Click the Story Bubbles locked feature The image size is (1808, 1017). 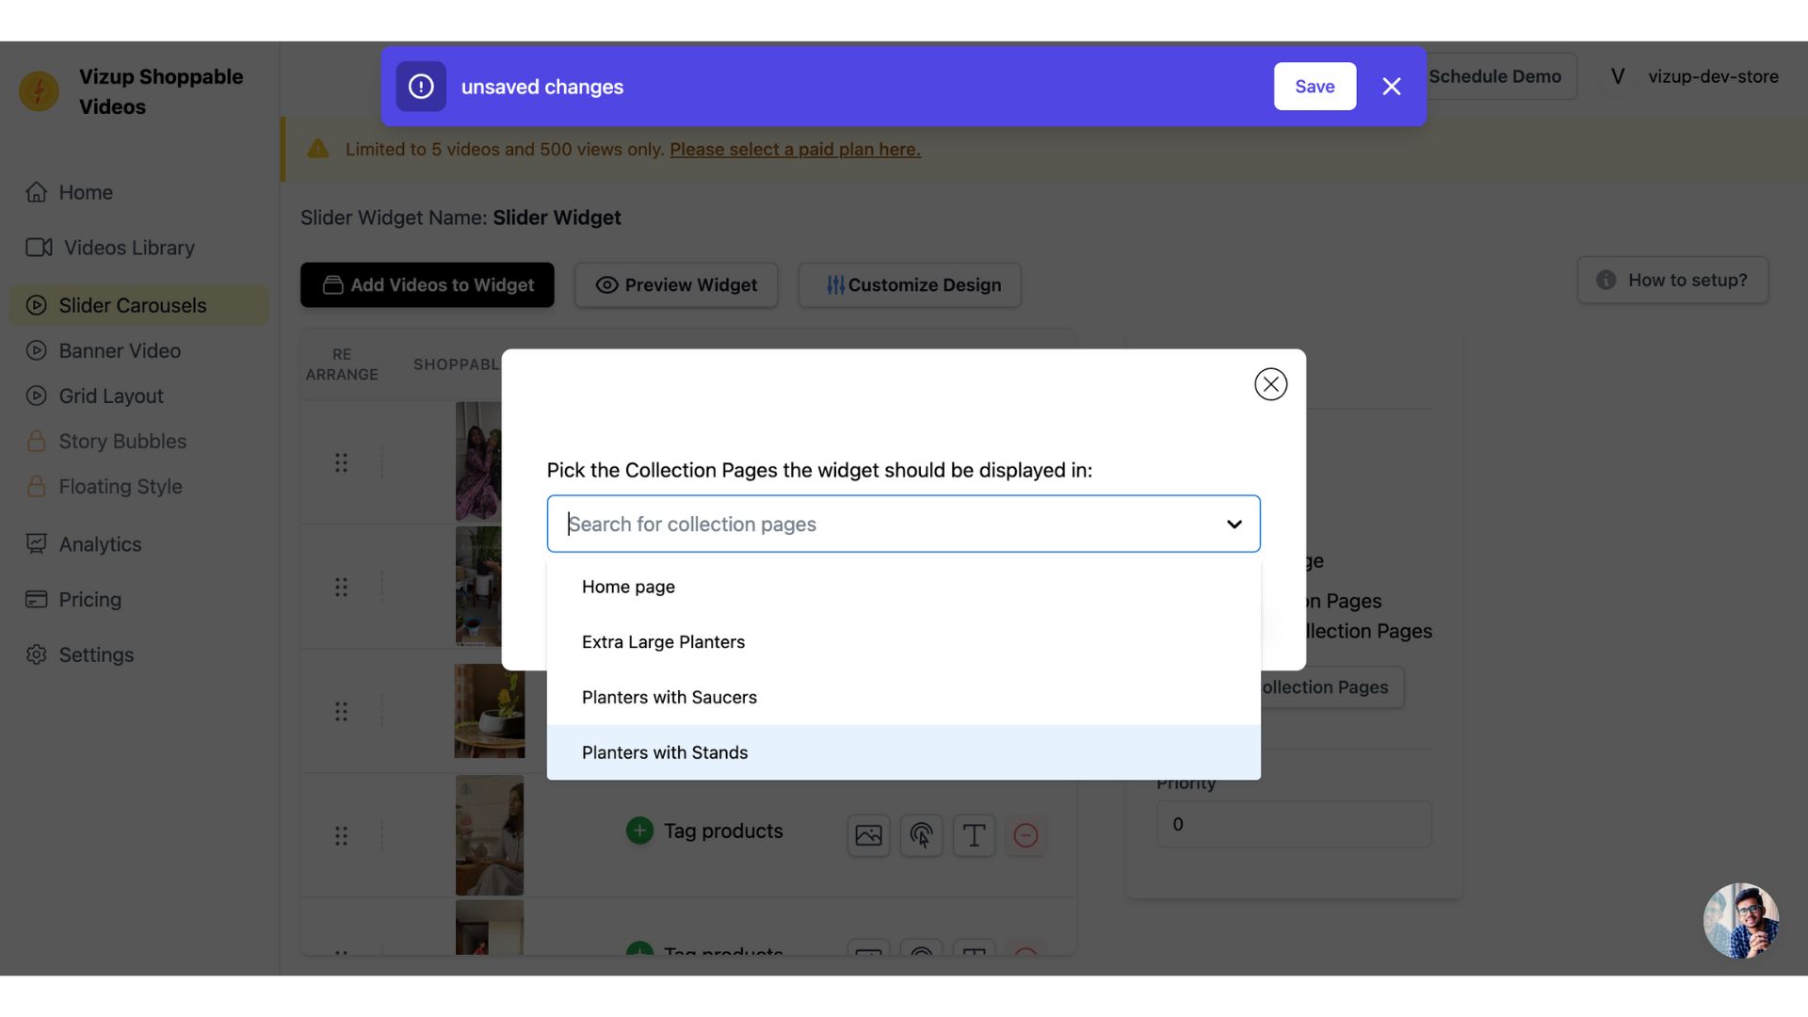point(121,441)
